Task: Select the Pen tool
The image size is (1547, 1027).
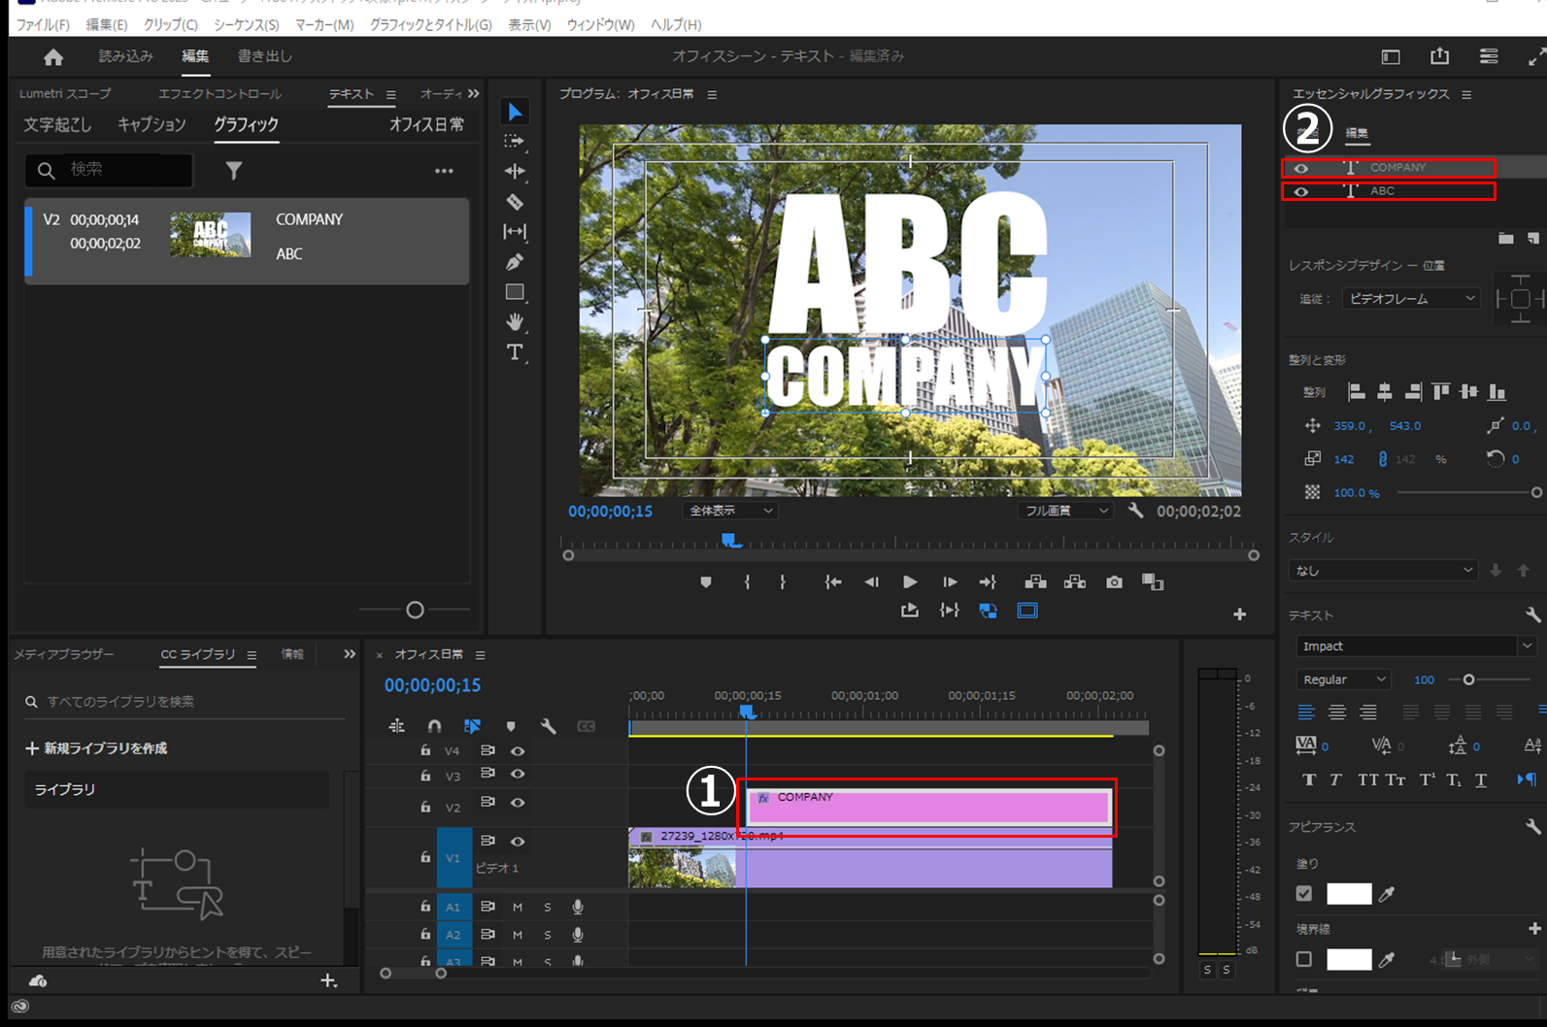Action: coord(515,262)
